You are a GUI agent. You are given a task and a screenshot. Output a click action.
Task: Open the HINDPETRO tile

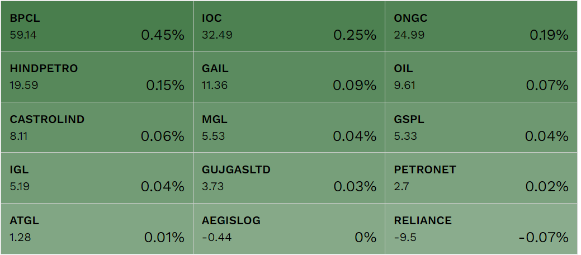[97, 77]
